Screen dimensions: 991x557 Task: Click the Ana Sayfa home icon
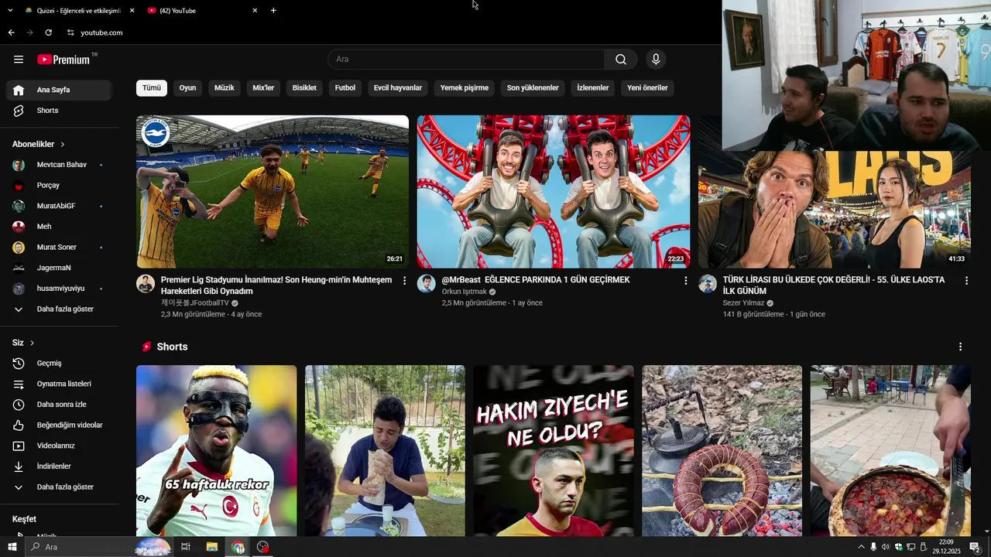click(19, 90)
